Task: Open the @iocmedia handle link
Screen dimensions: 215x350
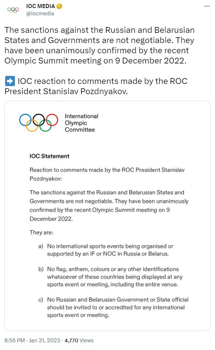Action: pos(40,14)
